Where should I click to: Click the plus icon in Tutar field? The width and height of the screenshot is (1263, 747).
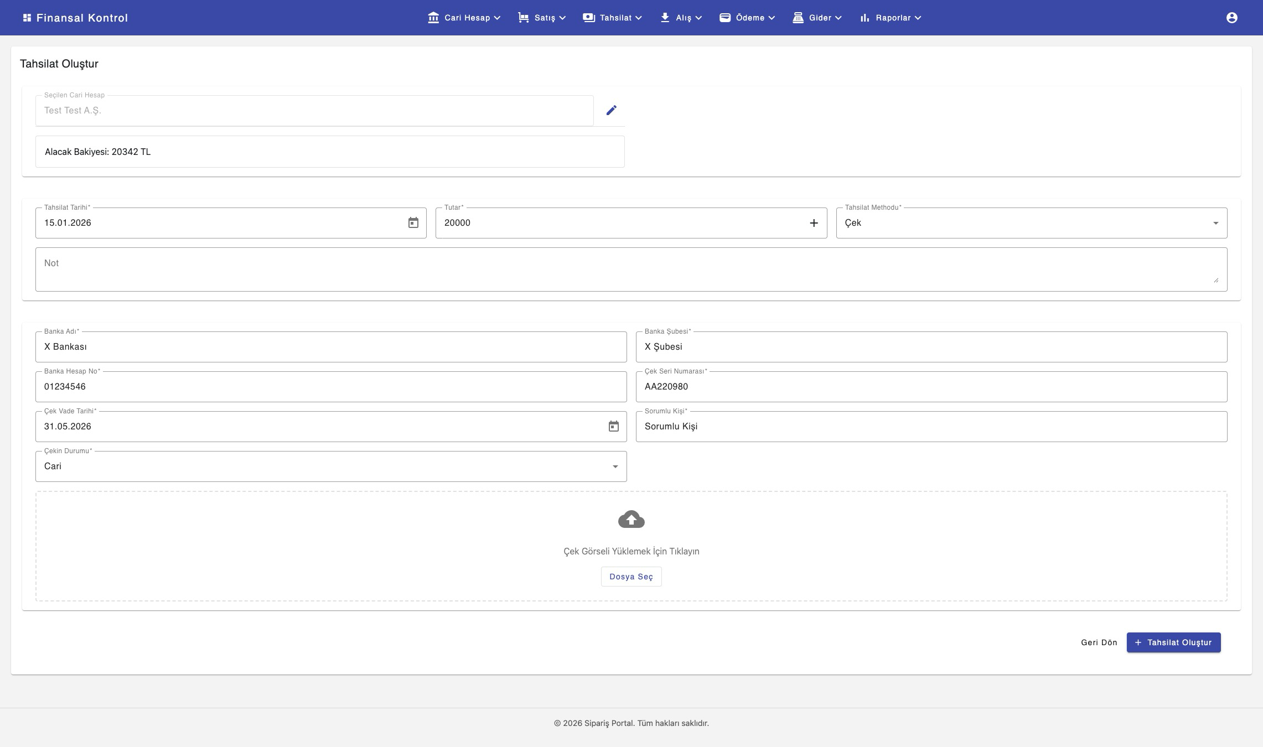tap(814, 223)
